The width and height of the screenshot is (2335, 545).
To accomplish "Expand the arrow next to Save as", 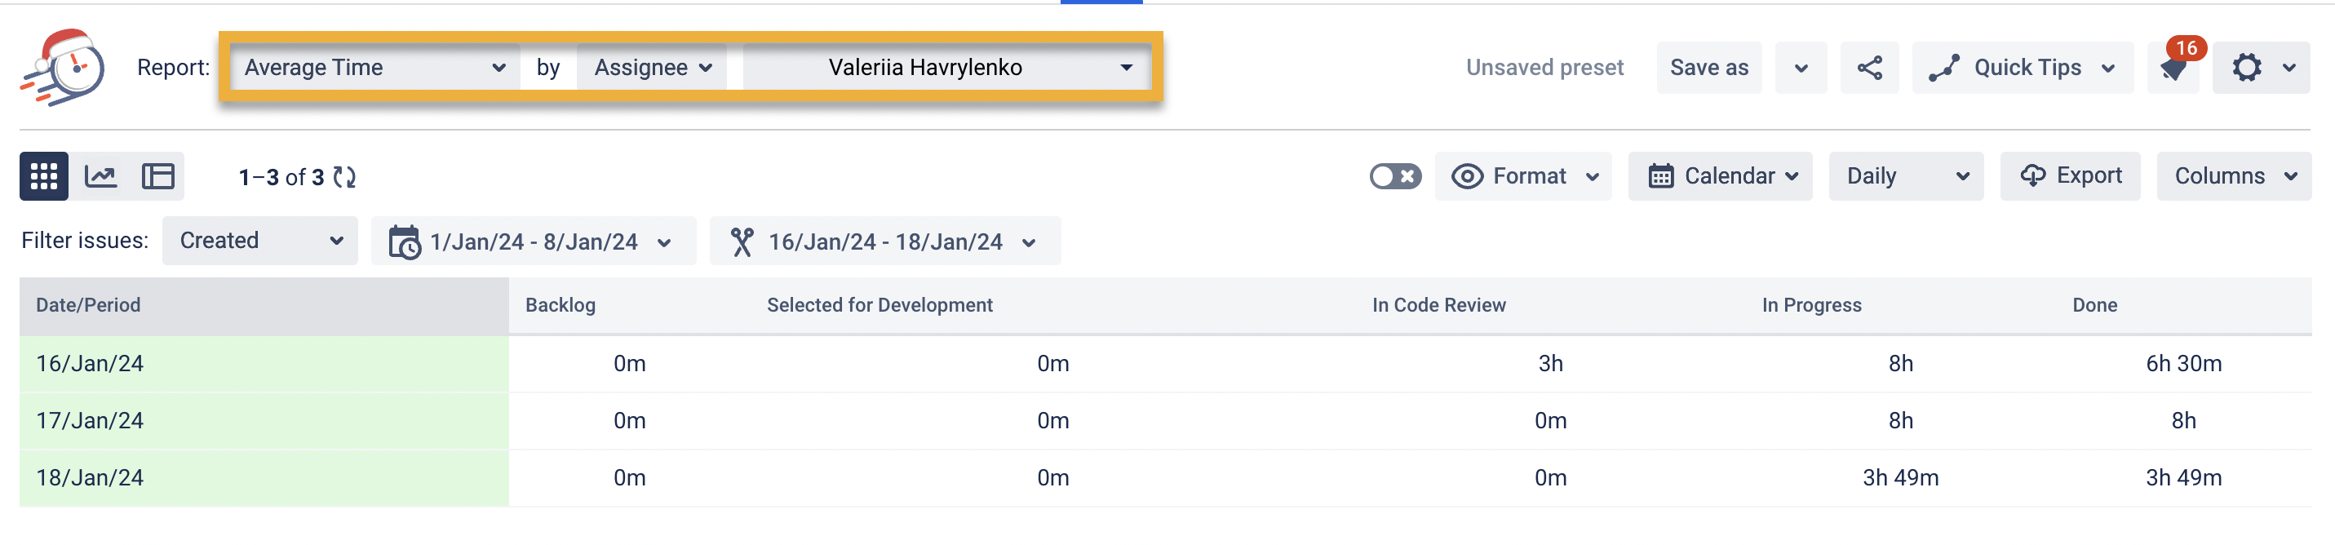I will 1801,68.
